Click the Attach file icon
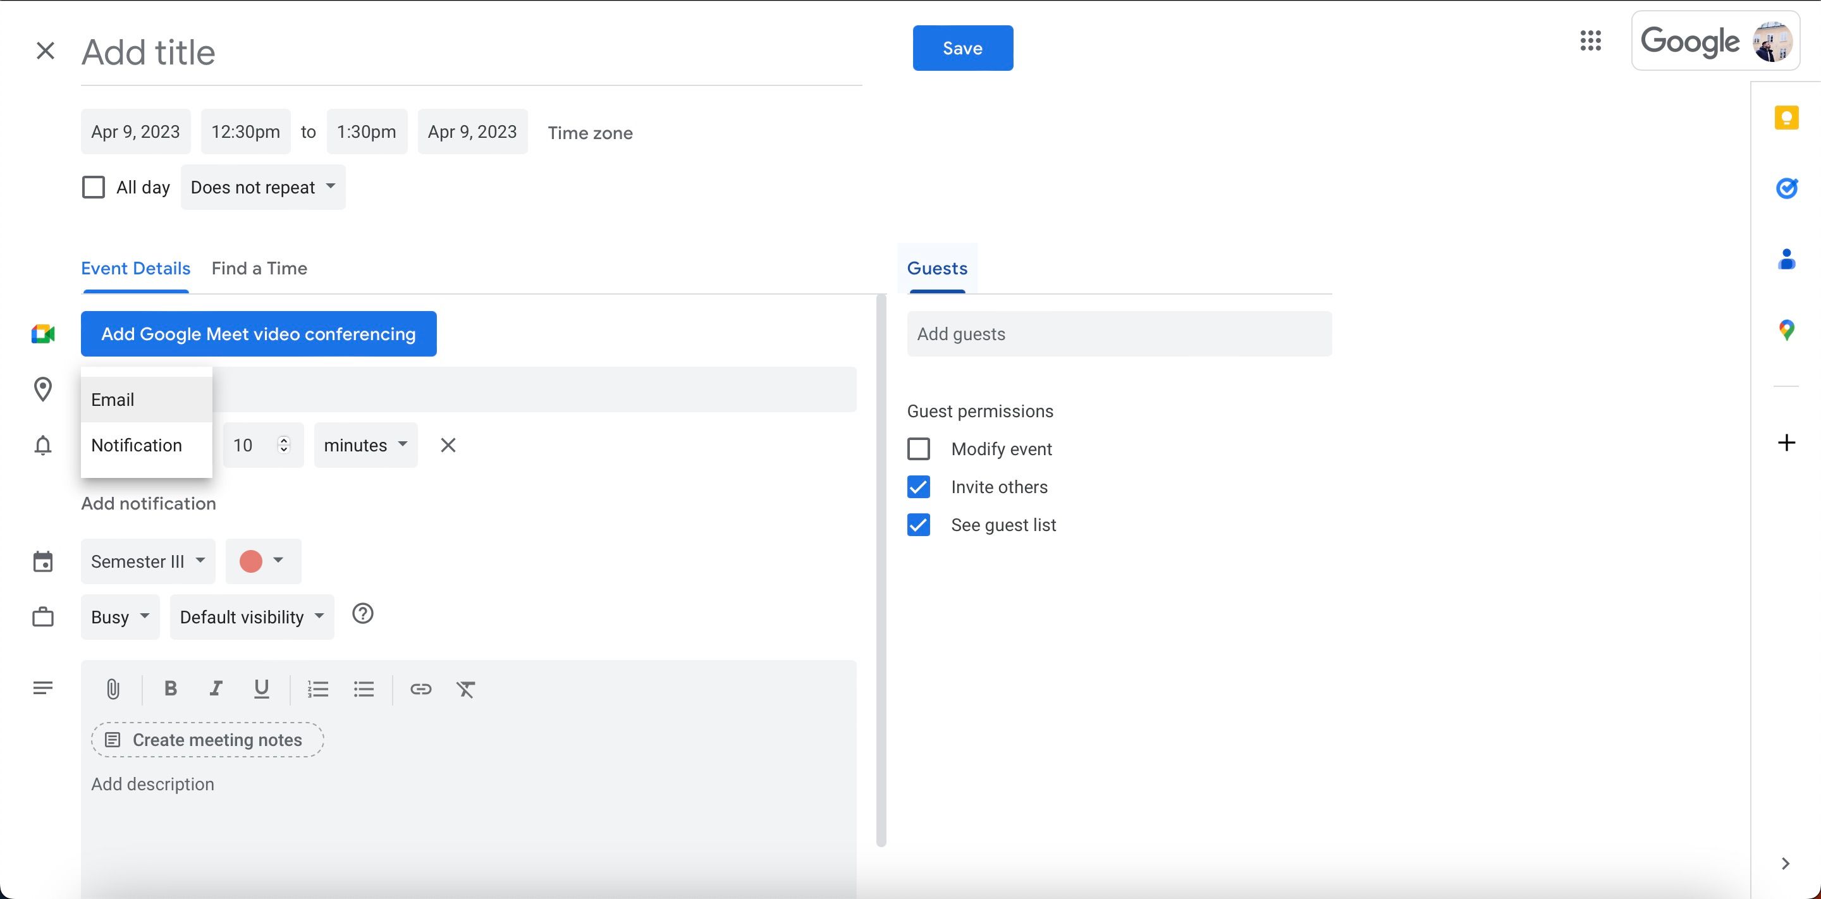1821x899 pixels. point(110,688)
